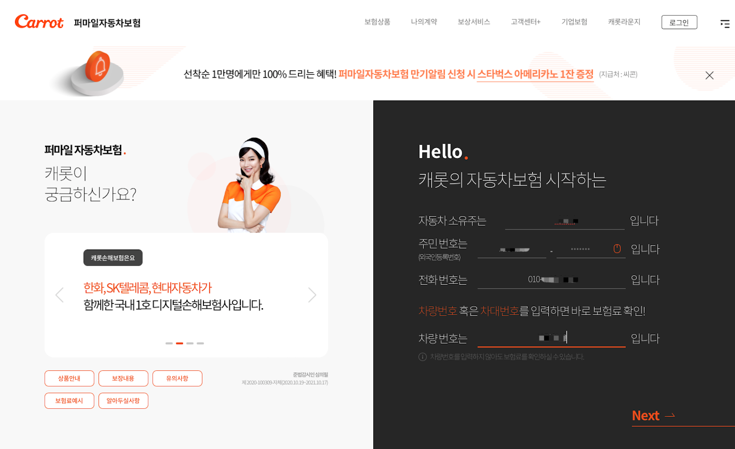Image resolution: width=735 pixels, height=449 pixels.
Task: Click the bell notification icon in banner
Action: (x=99, y=67)
